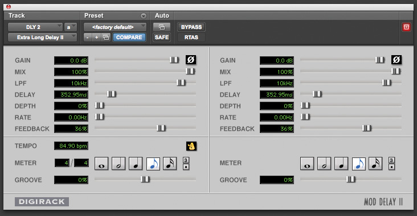417x216 pixels.
Task: Click left GROOVE value field 0%
Action: pos(71,180)
